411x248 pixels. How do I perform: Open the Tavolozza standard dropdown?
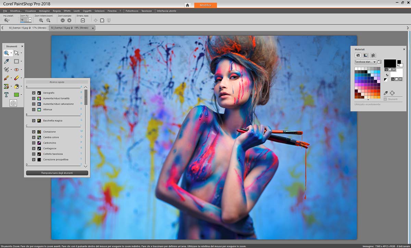[x=375, y=62]
